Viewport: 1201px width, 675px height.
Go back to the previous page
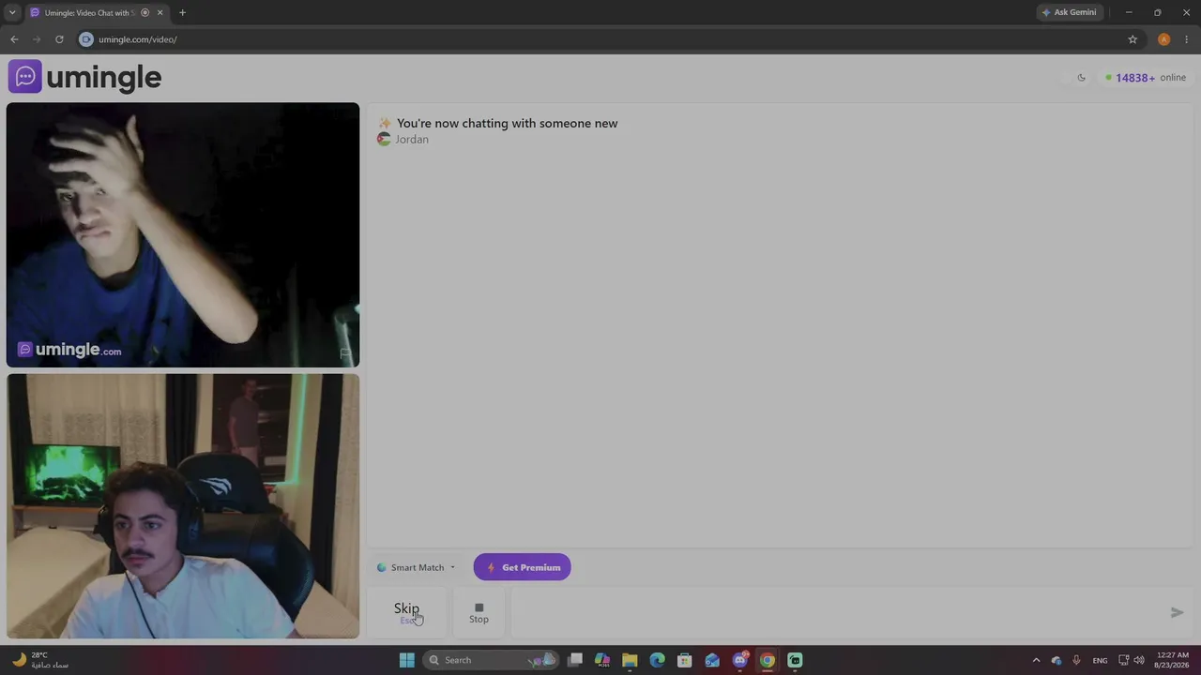14,39
